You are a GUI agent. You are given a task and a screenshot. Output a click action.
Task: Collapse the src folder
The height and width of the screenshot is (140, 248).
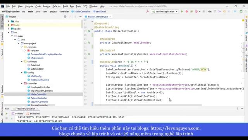coord(9,32)
